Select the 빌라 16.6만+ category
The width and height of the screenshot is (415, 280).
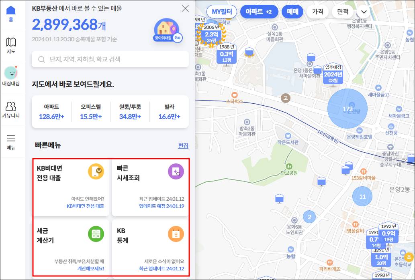(x=170, y=112)
